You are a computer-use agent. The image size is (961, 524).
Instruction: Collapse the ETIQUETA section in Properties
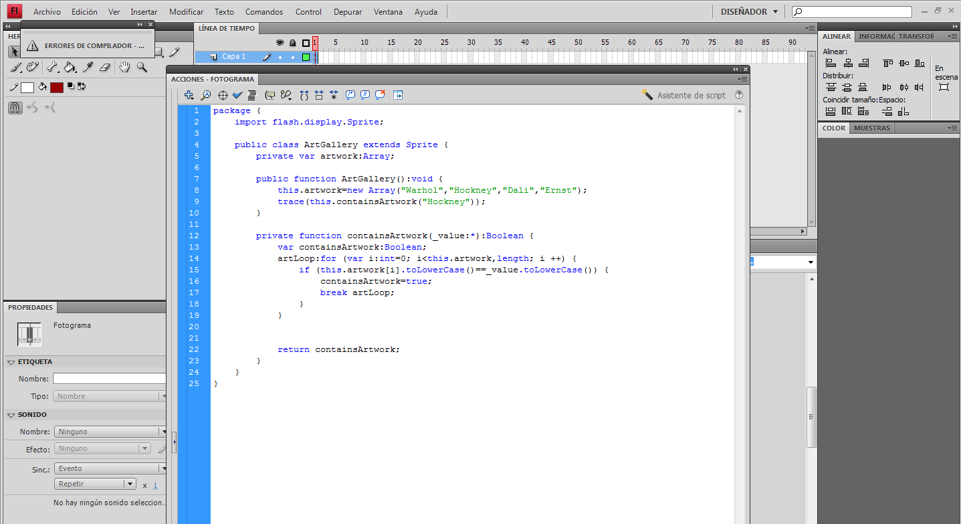[x=11, y=361]
